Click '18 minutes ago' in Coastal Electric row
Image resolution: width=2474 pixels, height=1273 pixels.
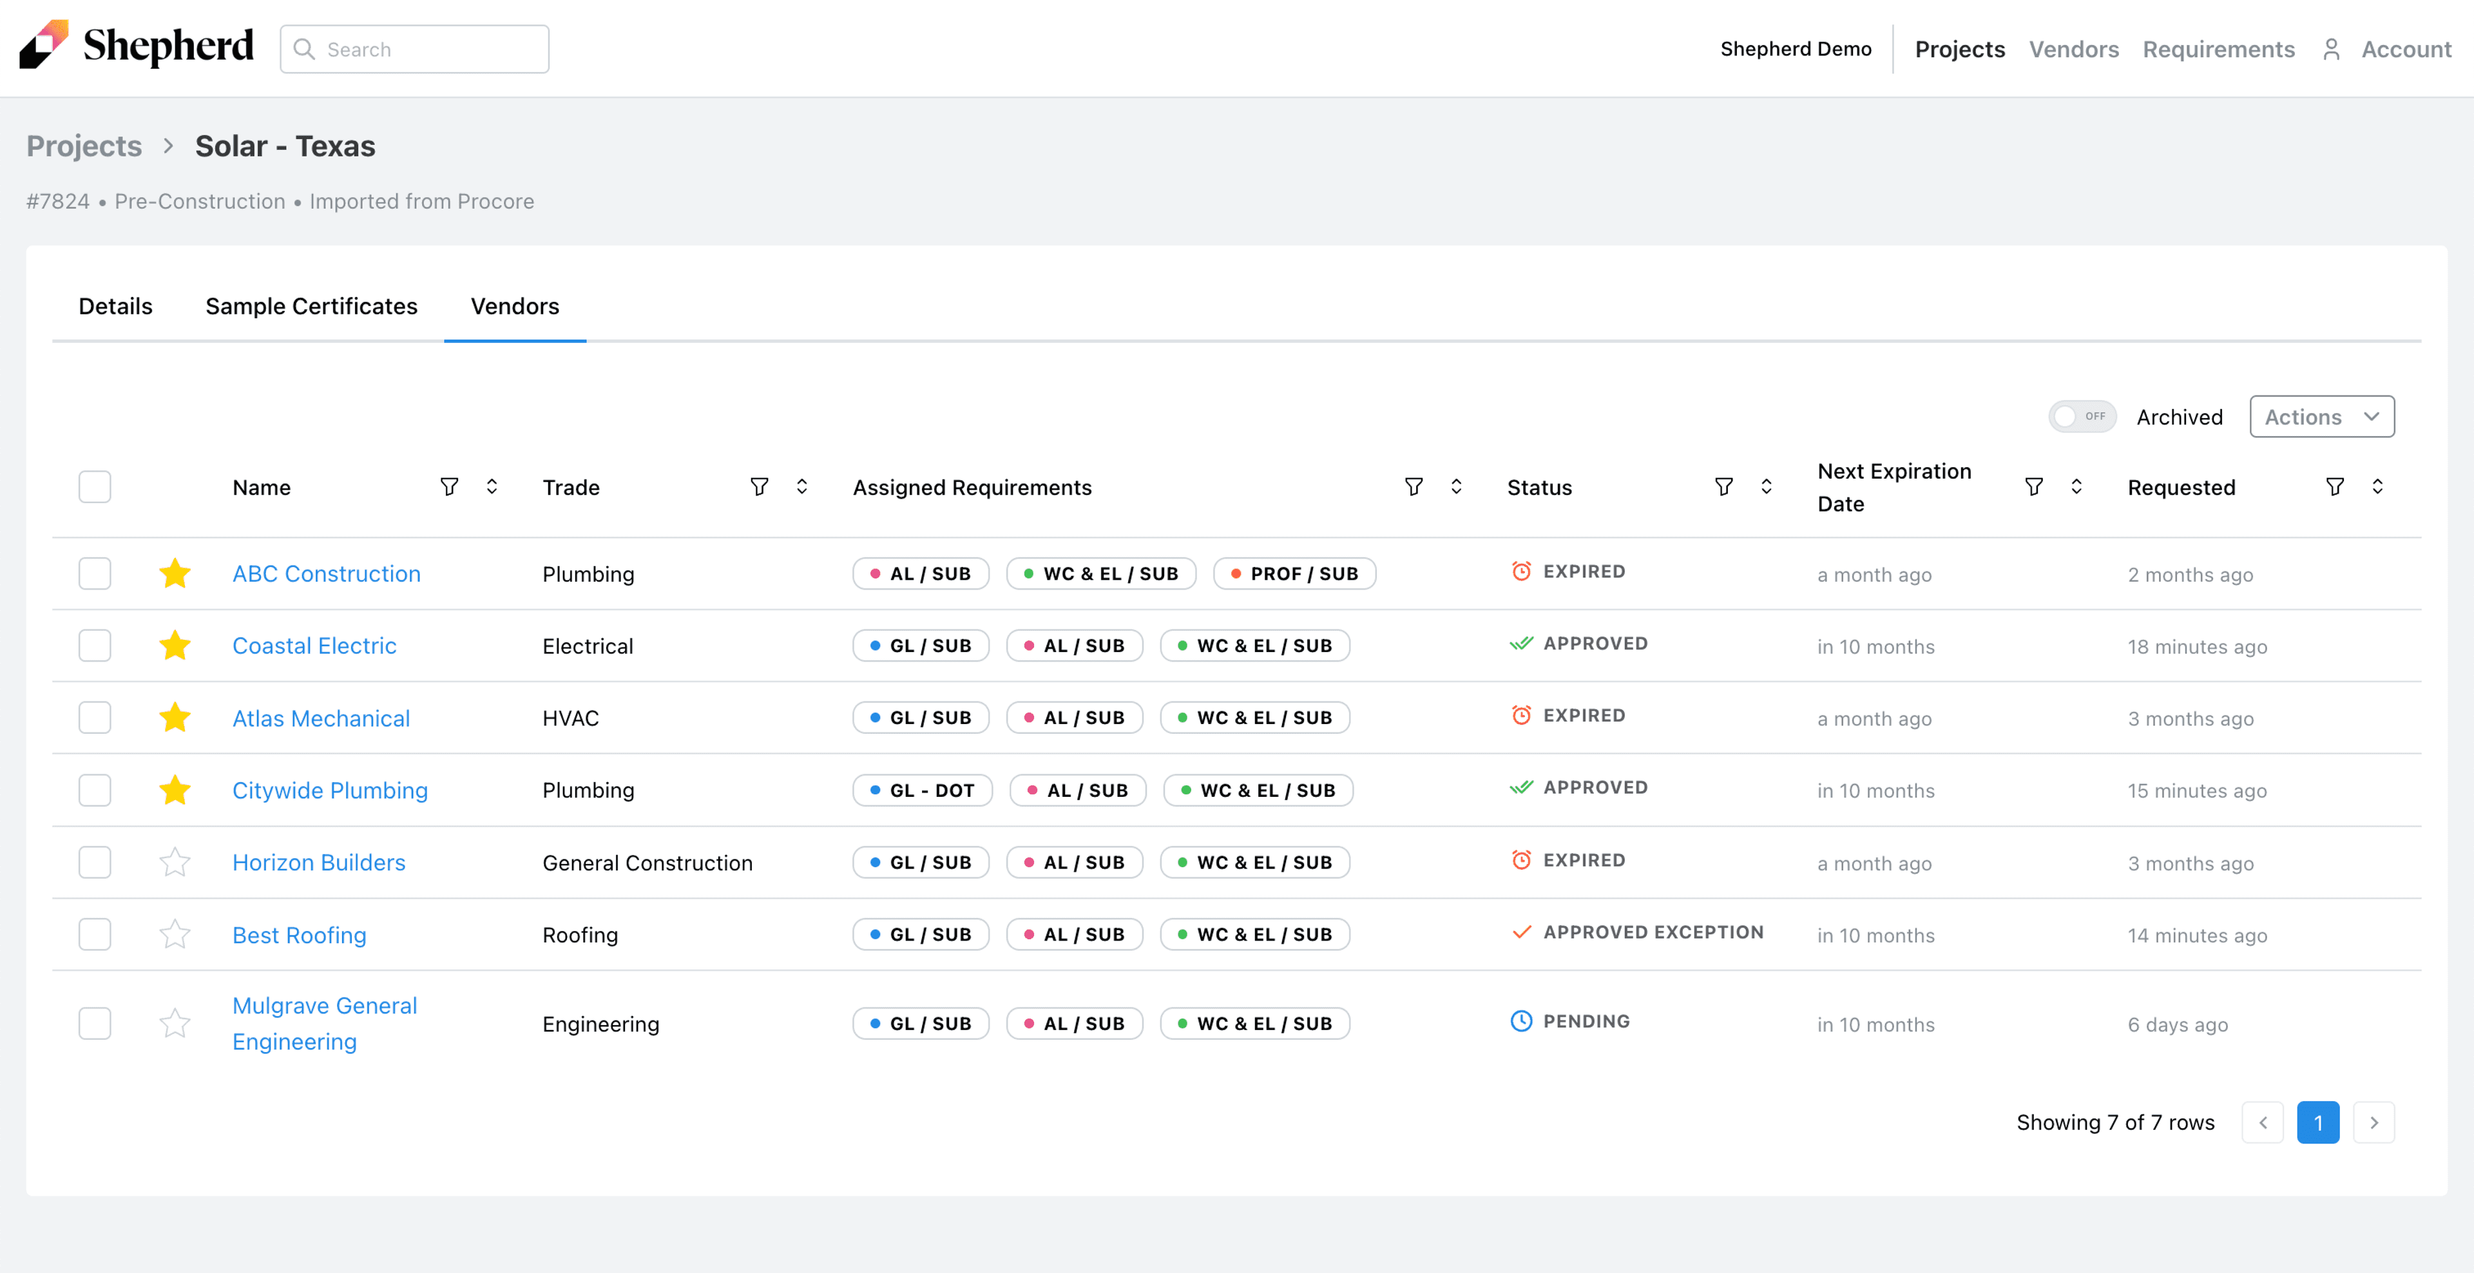coord(2198,647)
